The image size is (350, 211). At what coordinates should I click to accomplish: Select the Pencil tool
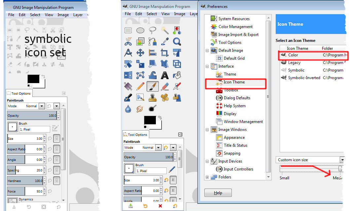pos(140,86)
